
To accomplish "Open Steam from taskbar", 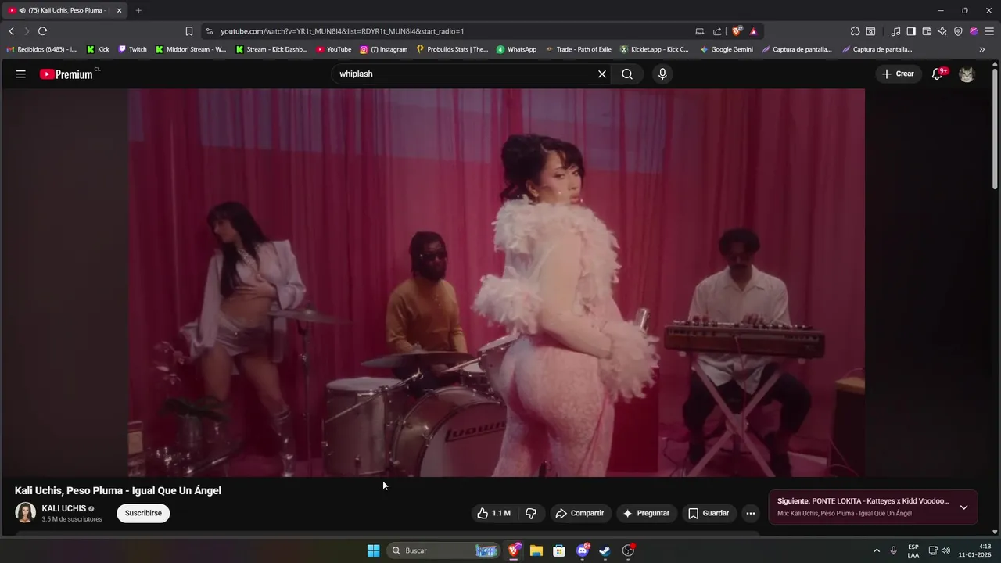I will 605,550.
